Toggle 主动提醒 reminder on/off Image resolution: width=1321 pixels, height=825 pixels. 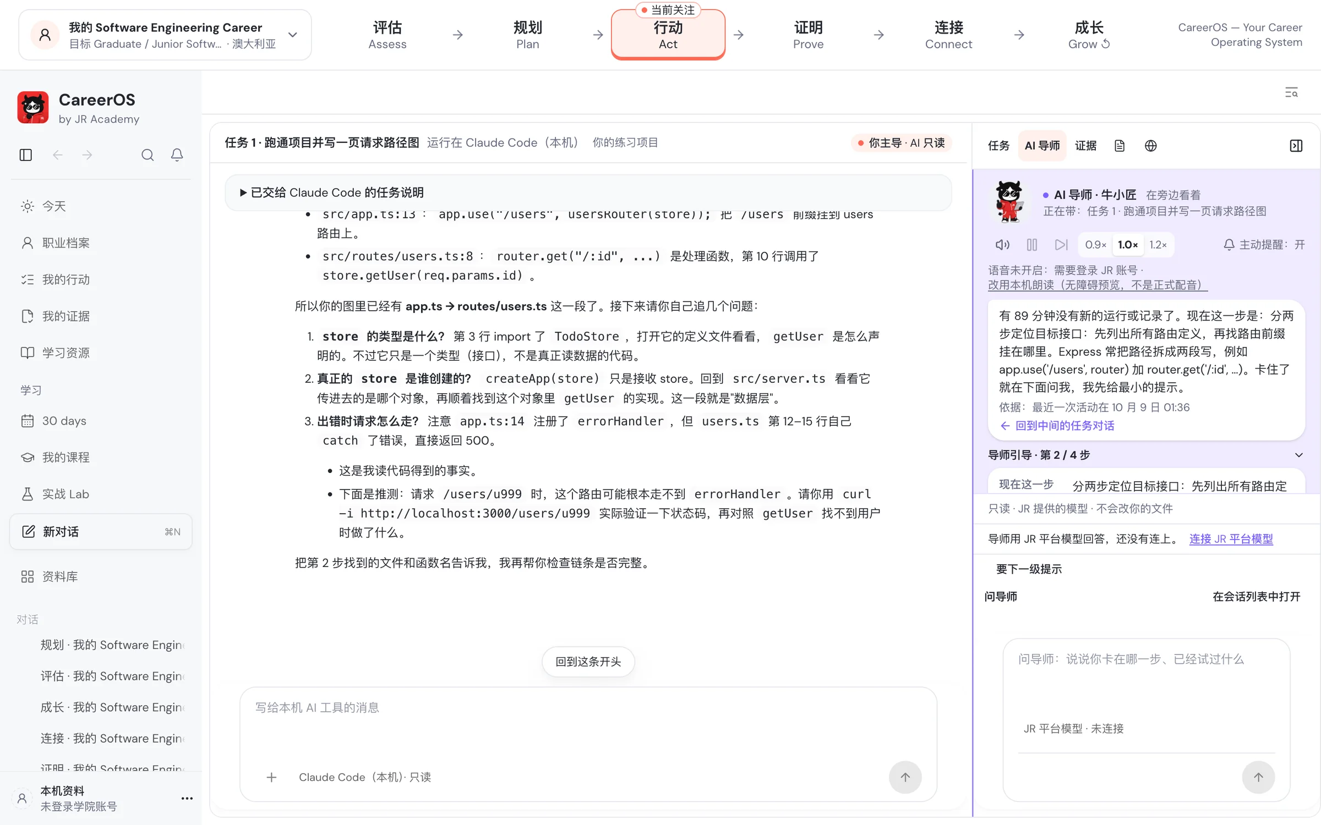coord(1264,245)
